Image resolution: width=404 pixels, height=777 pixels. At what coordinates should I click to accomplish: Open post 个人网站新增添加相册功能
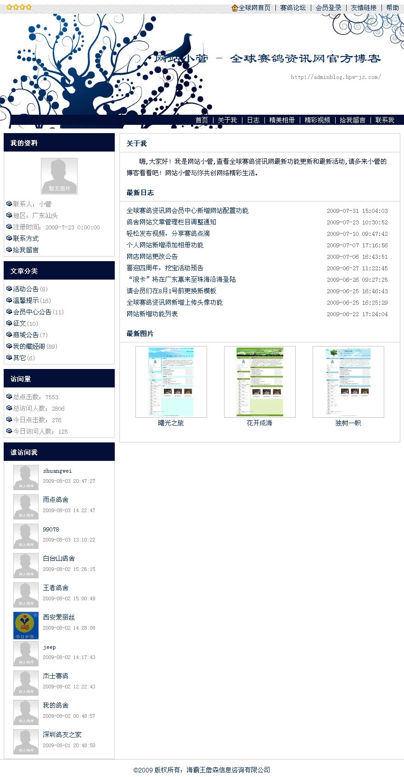coord(165,245)
